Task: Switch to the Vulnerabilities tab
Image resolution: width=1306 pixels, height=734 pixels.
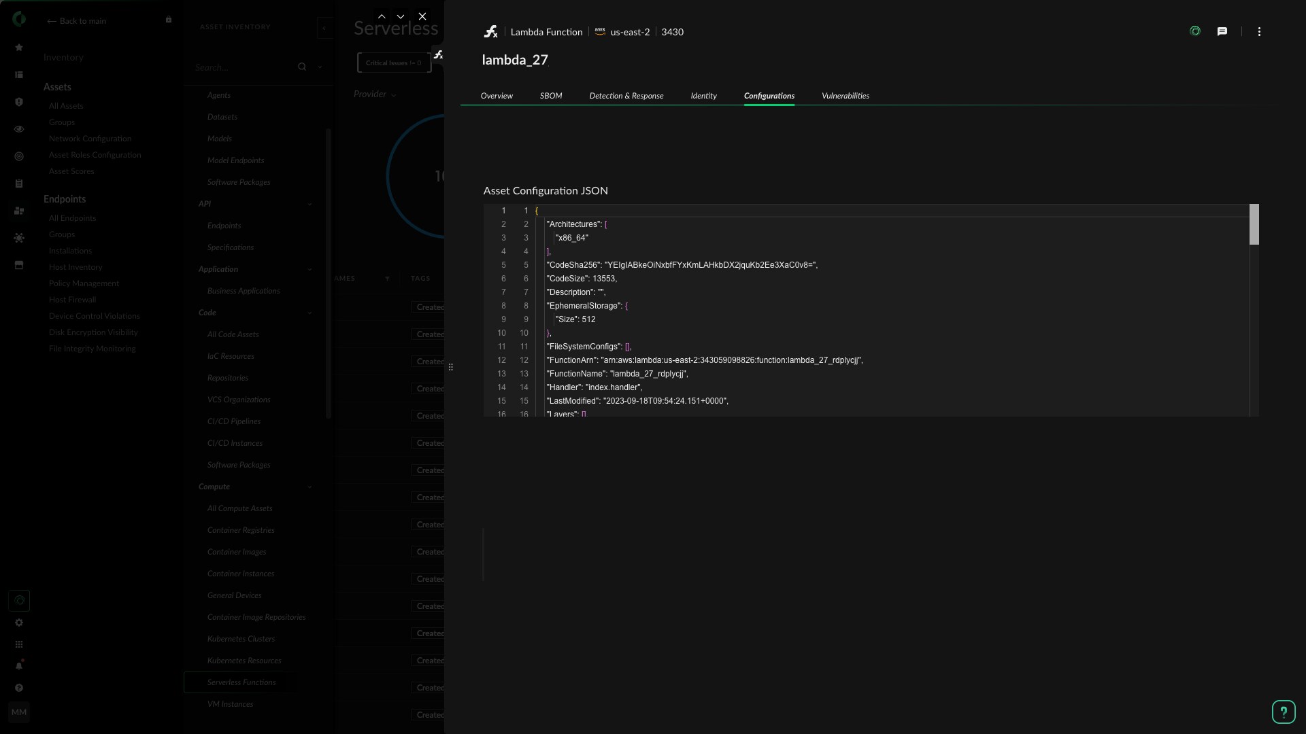Action: click(845, 96)
